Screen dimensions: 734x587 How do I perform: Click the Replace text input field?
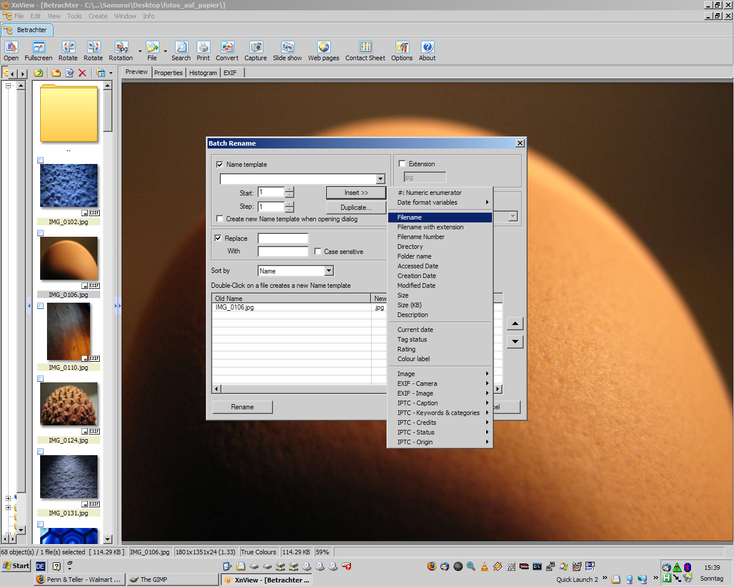pyautogui.click(x=283, y=238)
